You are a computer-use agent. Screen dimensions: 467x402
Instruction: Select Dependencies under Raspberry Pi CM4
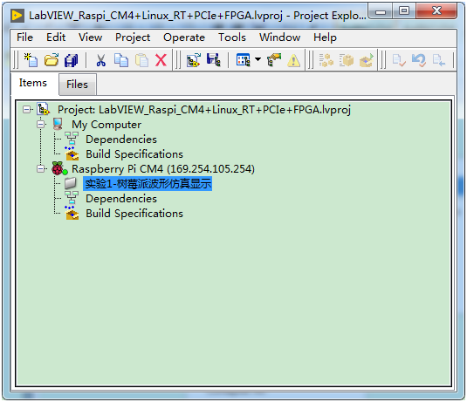tap(121, 199)
